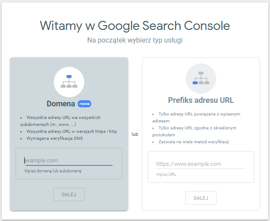Click the 'lub' separator text
Image resolution: width=270 pixels, height=221 pixels.
pyautogui.click(x=135, y=134)
